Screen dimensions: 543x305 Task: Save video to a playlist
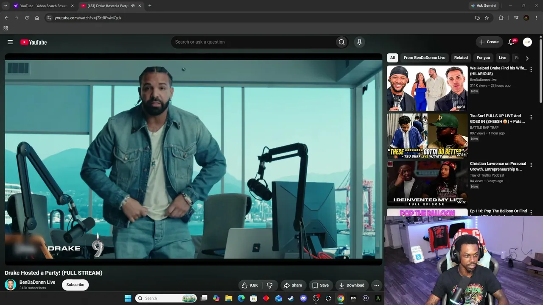tap(320, 285)
